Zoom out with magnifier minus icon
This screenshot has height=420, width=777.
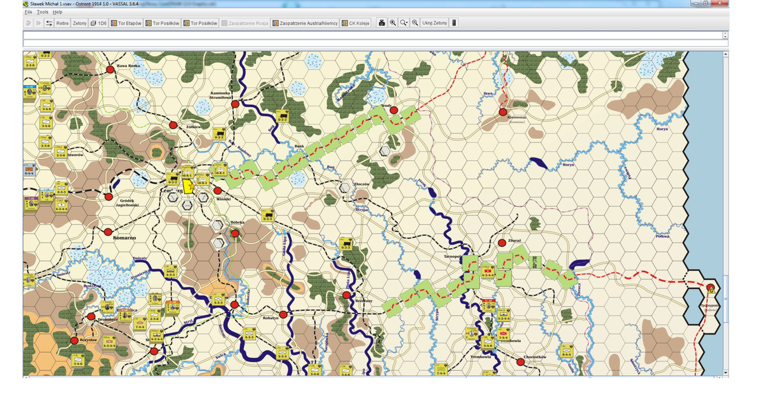(415, 23)
